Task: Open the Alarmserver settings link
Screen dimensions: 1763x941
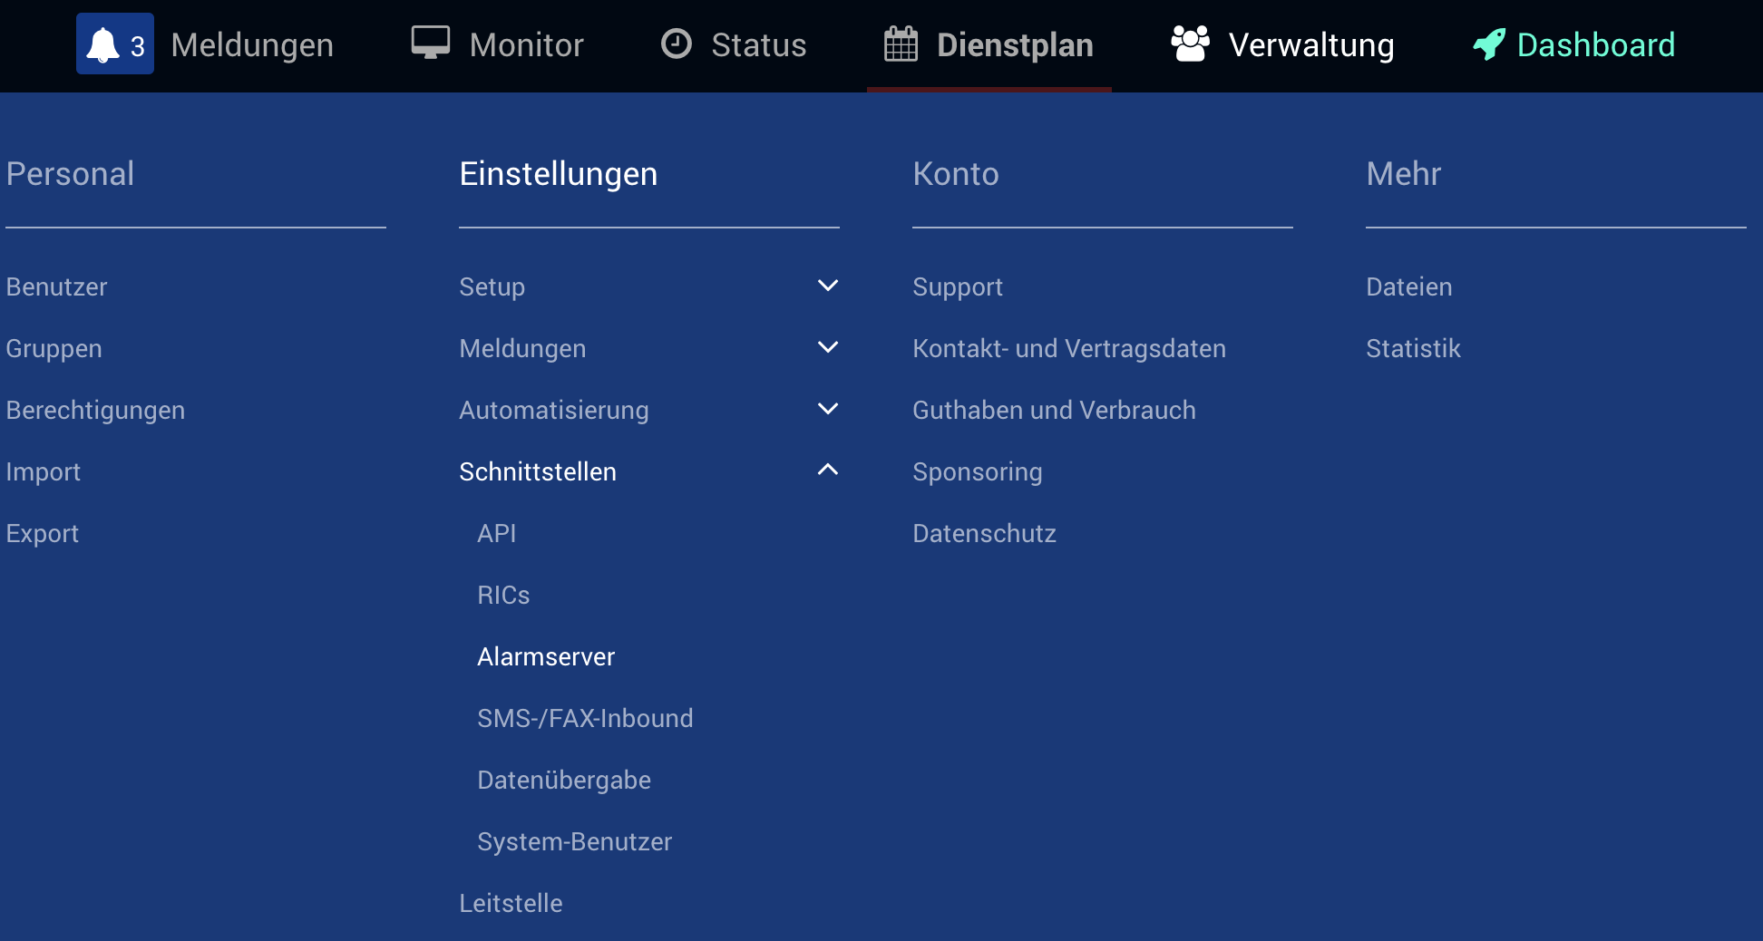Action: [546, 656]
